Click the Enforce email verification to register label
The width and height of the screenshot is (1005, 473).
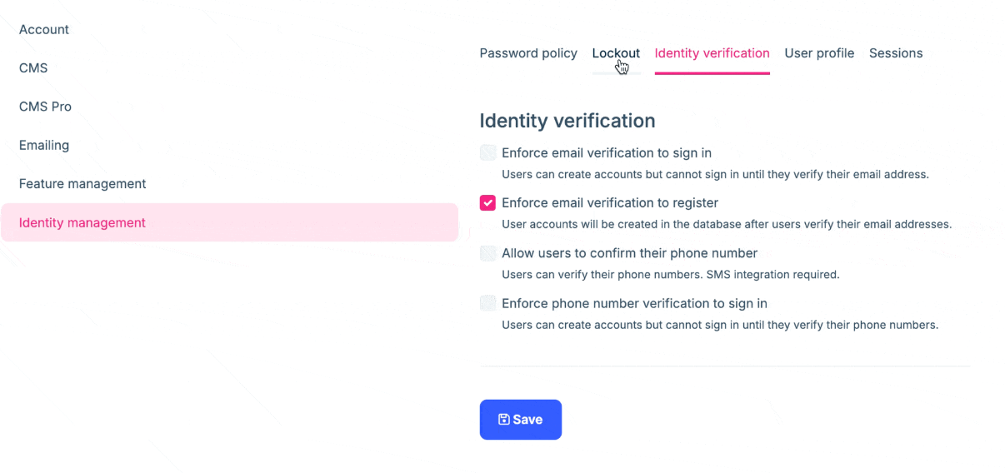coord(610,203)
